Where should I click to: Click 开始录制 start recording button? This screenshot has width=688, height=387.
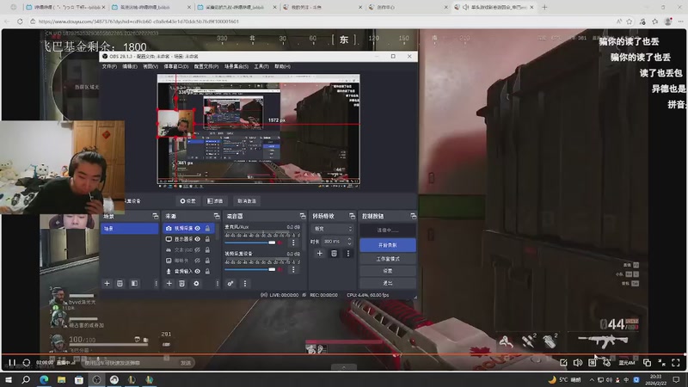click(388, 245)
